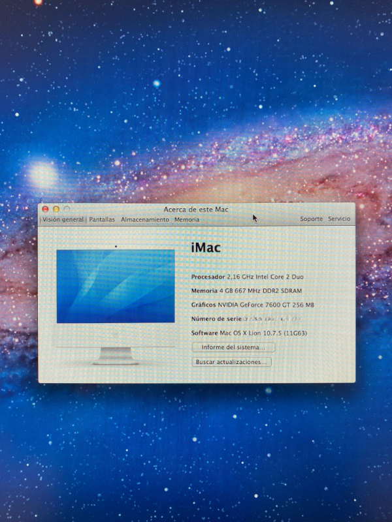Open the Soporte section
The image size is (392, 522).
(312, 219)
